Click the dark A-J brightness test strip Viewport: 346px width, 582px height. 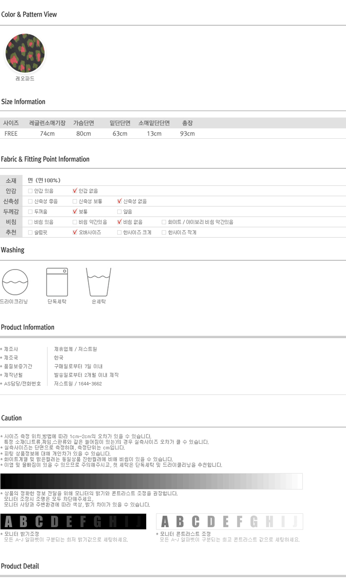(73, 522)
